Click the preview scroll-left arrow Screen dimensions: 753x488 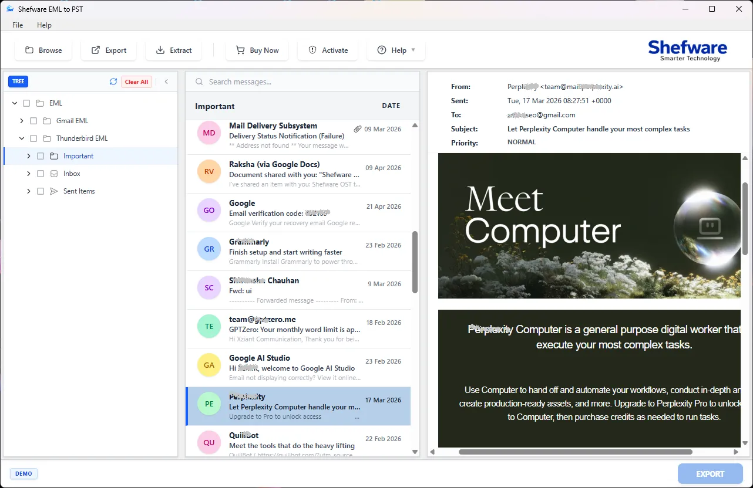point(433,452)
